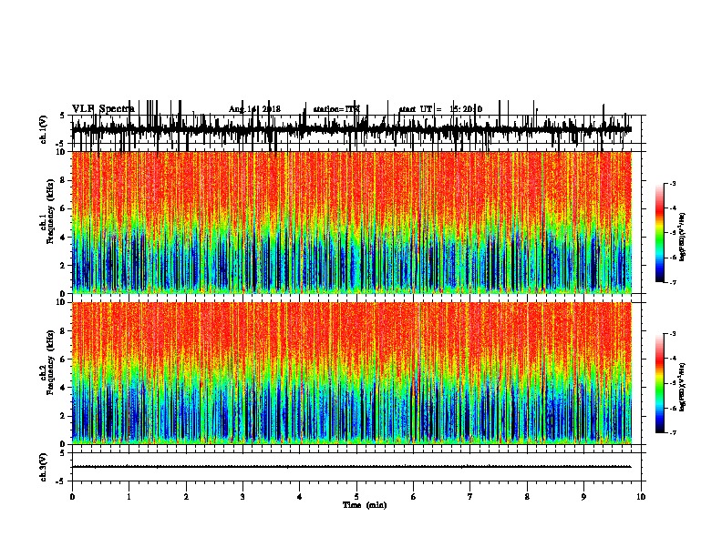Click time axis tick label "2"
The height and width of the screenshot is (557, 722).
pyautogui.click(x=186, y=497)
